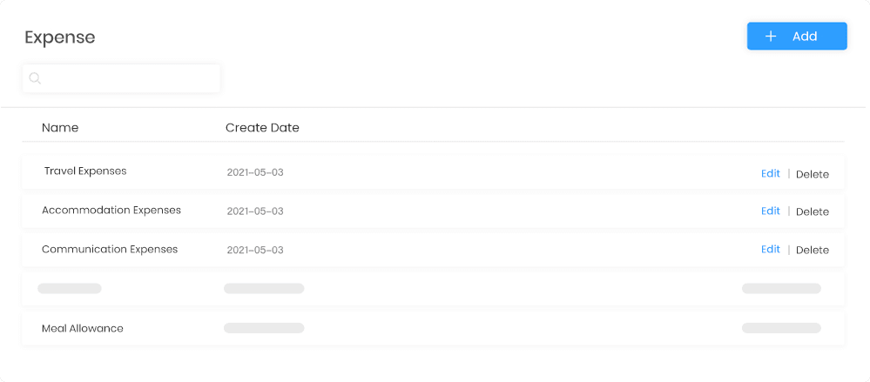Select the Accommodation Expenses row name
The height and width of the screenshot is (382, 870).
pyautogui.click(x=111, y=211)
